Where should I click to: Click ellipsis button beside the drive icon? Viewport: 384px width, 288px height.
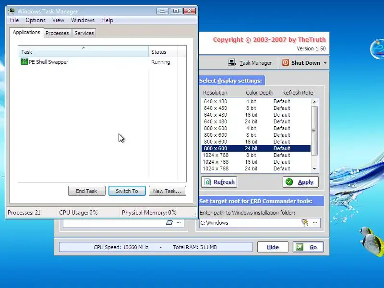pos(179,223)
